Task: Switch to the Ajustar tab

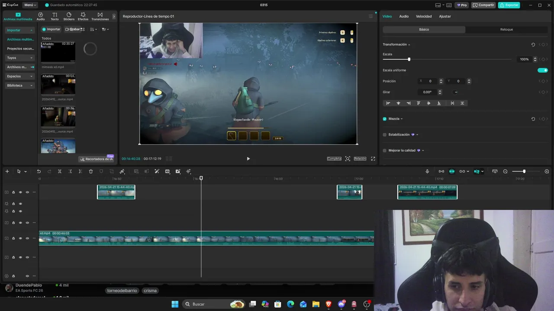Action: pyautogui.click(x=445, y=16)
